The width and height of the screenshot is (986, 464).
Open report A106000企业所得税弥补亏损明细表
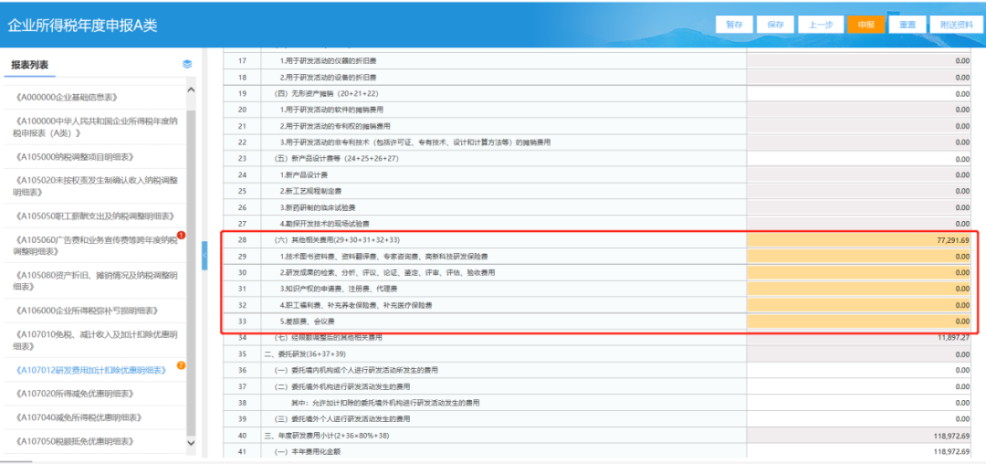[x=85, y=311]
